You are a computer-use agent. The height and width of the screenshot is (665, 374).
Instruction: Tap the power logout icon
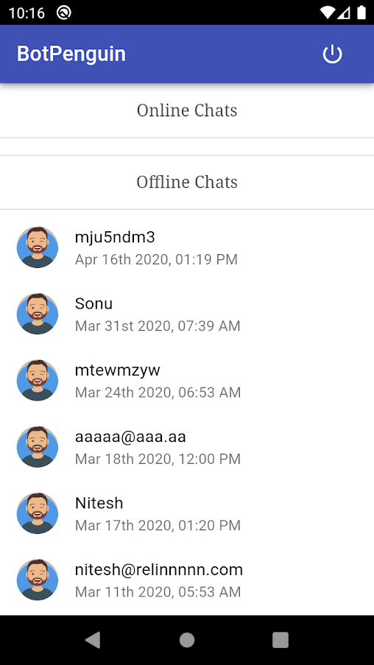[332, 54]
